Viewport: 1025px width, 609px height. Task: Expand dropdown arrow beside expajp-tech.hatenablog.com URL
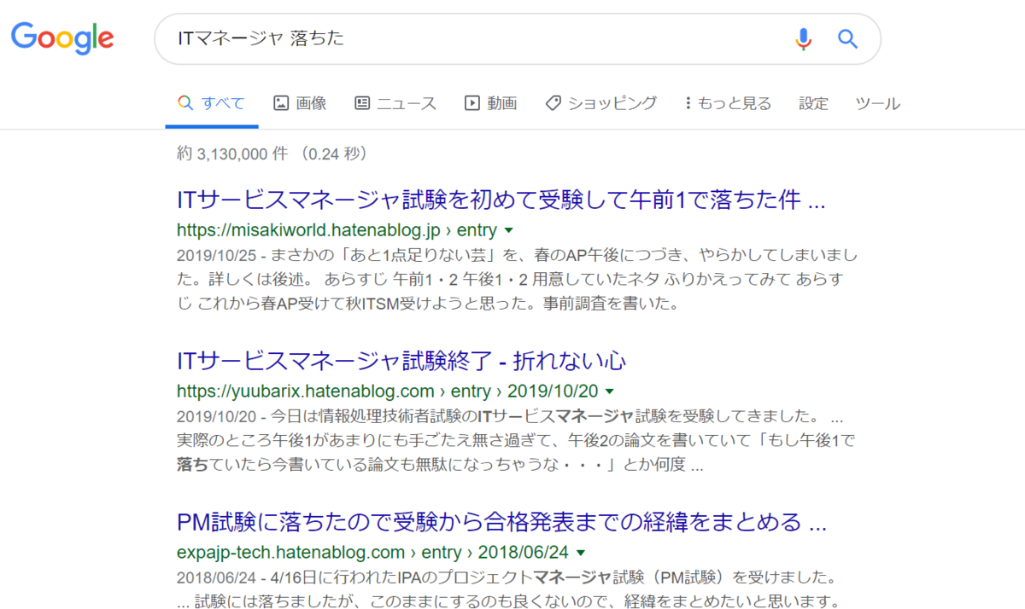tap(581, 552)
